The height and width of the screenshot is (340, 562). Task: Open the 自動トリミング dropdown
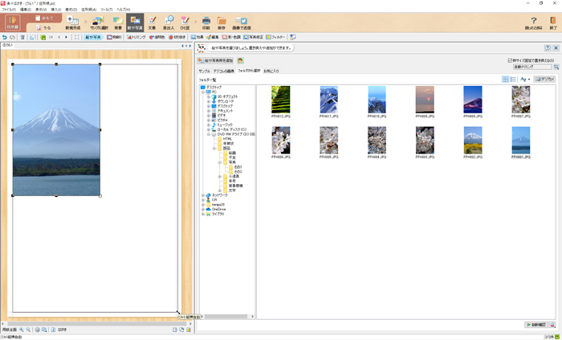point(532,67)
